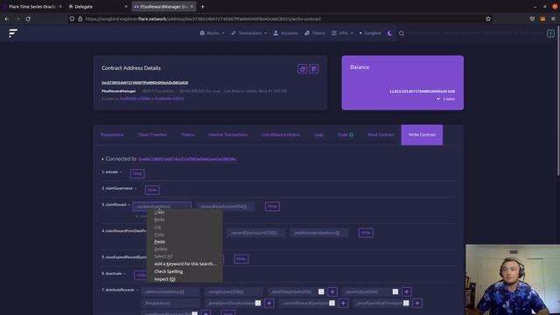Switch to the Code tab
Screen dimensions: 560x315
(346, 135)
